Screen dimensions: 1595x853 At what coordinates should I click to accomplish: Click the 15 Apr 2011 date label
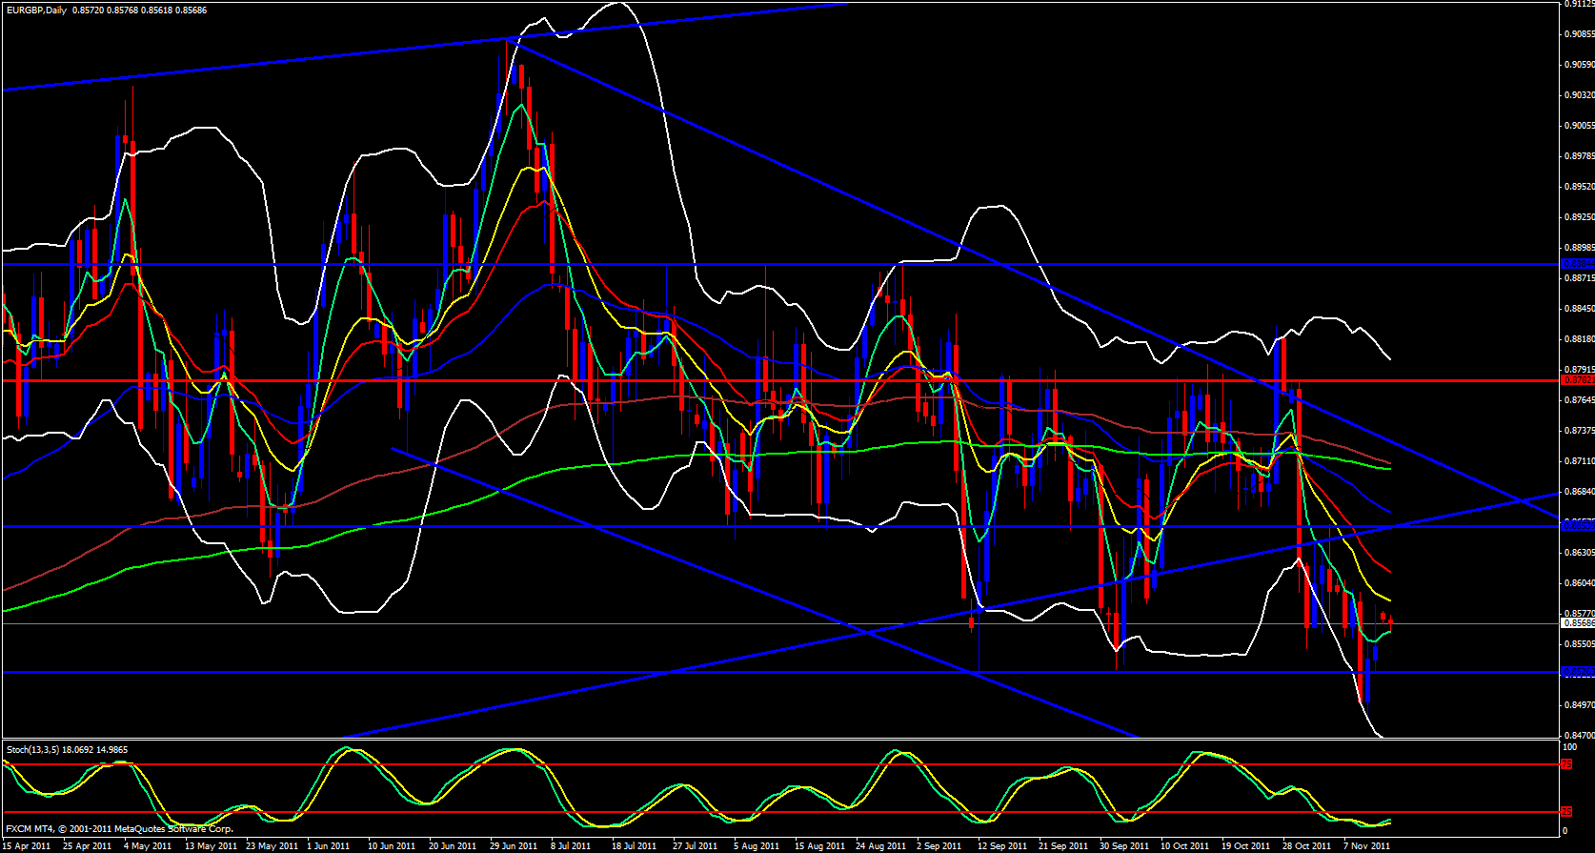click(28, 846)
